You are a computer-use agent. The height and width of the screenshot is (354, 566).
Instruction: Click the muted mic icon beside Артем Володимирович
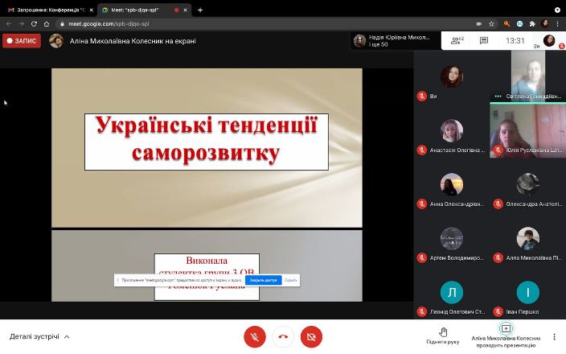(x=421, y=257)
